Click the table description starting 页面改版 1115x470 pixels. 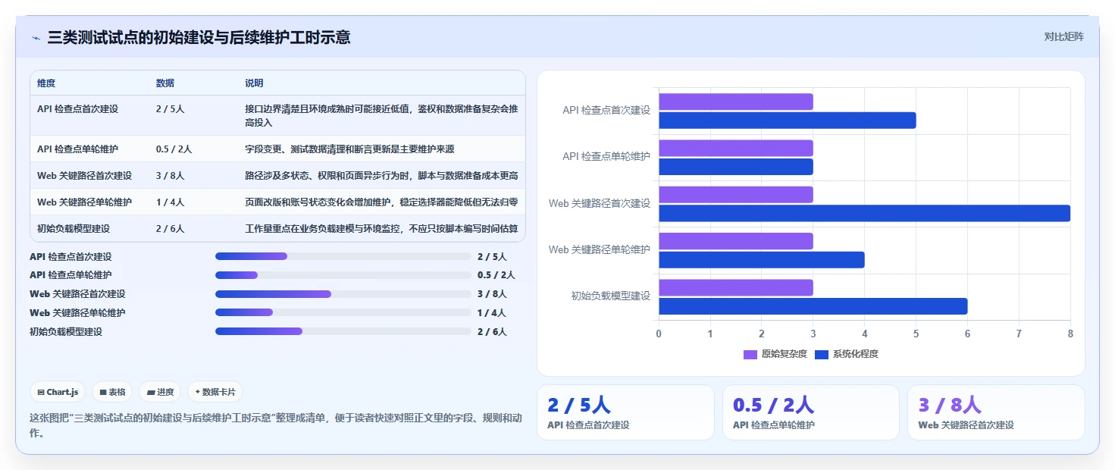pos(381,202)
